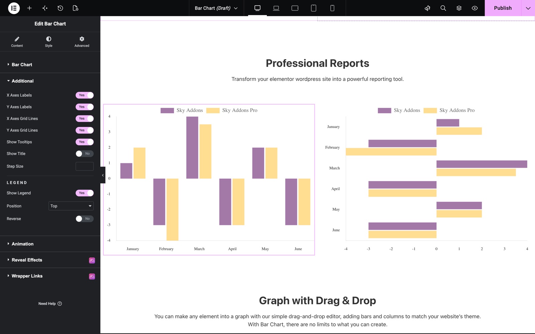Turn off the Show Legend switch
The height and width of the screenshot is (334, 535).
pos(85,193)
